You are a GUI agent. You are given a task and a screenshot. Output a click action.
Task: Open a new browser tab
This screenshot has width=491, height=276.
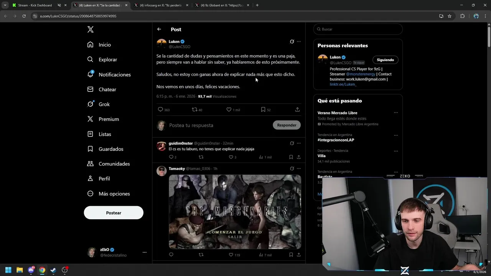tap(257, 5)
